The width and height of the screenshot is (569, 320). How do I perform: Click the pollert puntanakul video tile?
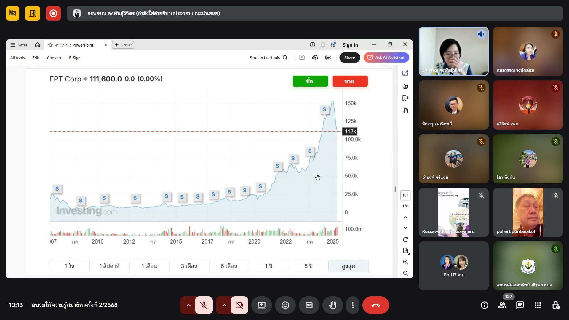(x=528, y=212)
